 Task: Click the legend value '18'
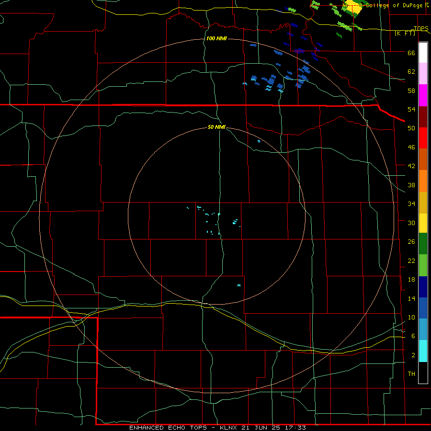click(x=411, y=280)
